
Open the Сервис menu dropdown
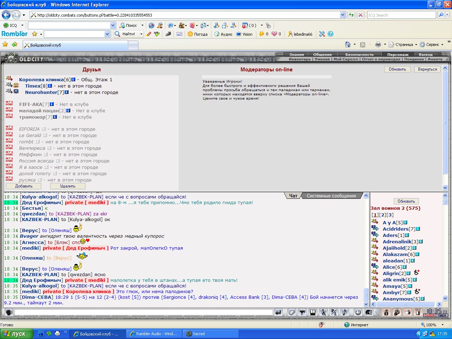(442, 44)
